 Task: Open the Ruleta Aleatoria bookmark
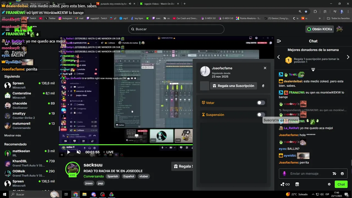point(248,18)
